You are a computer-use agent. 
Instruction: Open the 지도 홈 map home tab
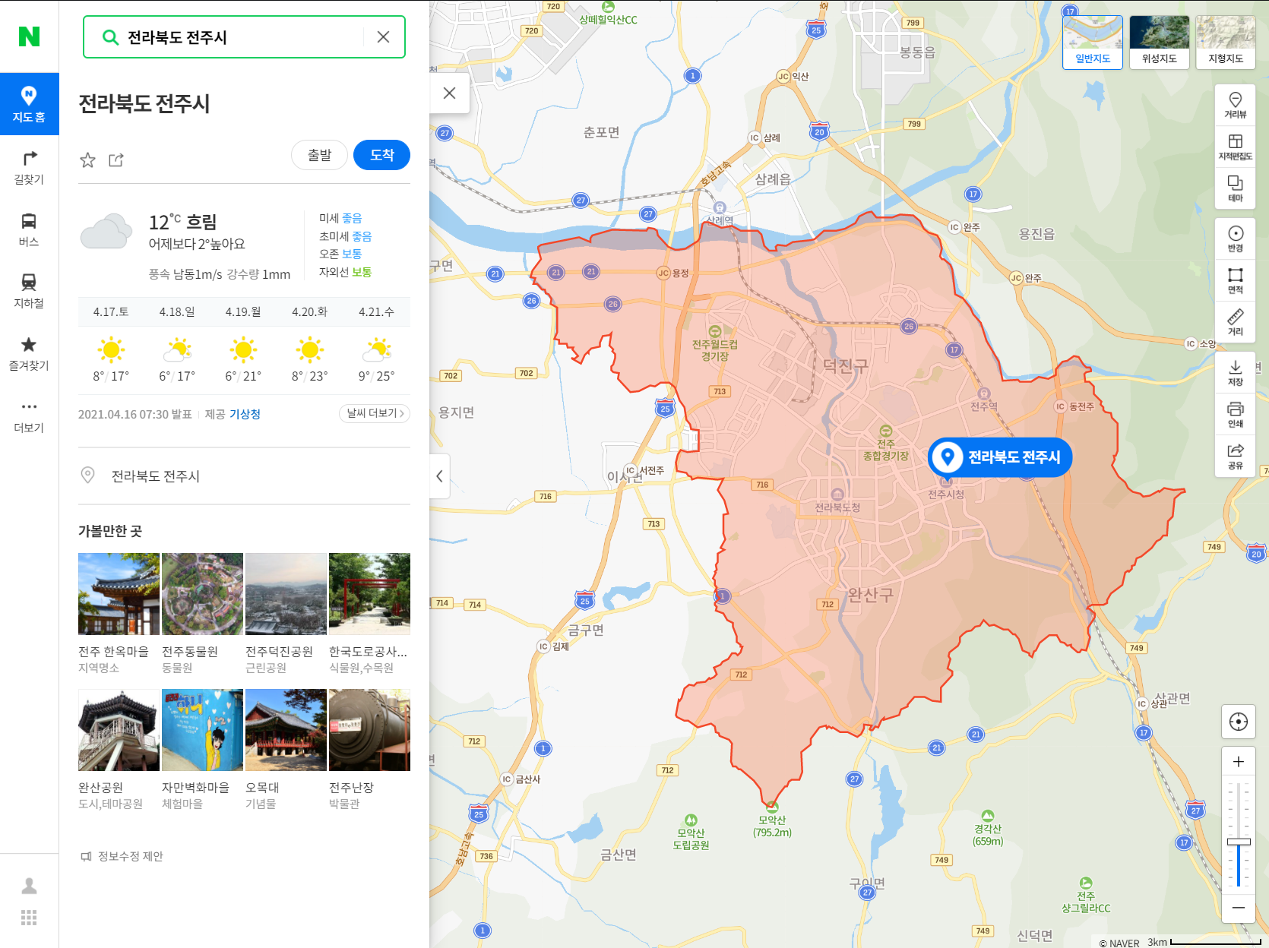click(x=29, y=104)
